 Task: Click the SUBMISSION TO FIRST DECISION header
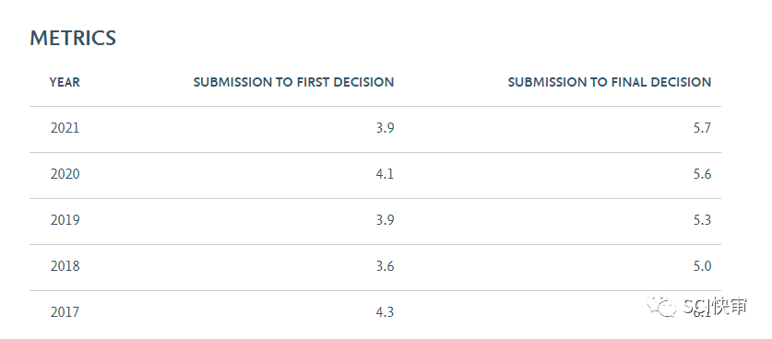[x=294, y=82]
